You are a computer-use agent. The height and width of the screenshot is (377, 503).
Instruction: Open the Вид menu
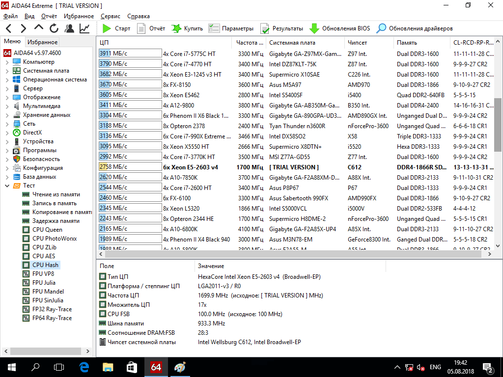(x=29, y=16)
